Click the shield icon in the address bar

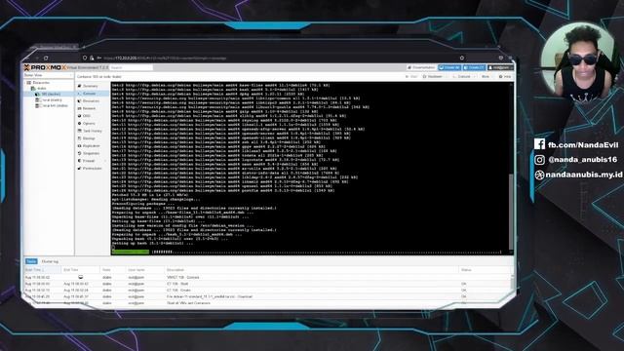85,58
